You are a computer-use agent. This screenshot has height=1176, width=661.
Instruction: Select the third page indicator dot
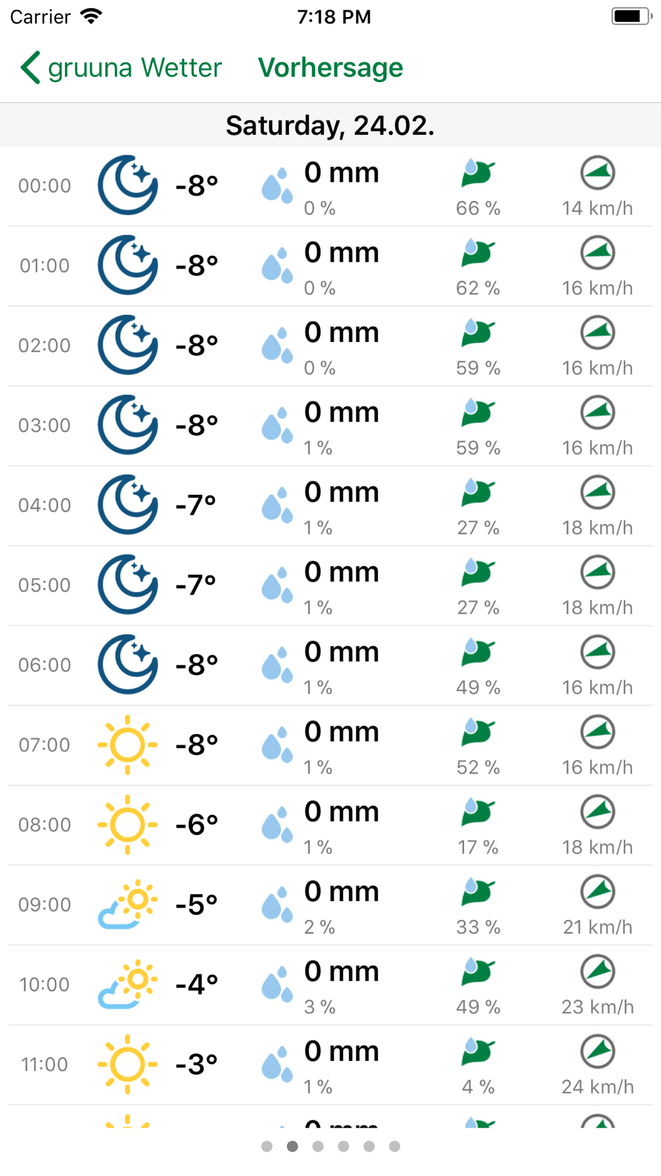click(318, 1146)
